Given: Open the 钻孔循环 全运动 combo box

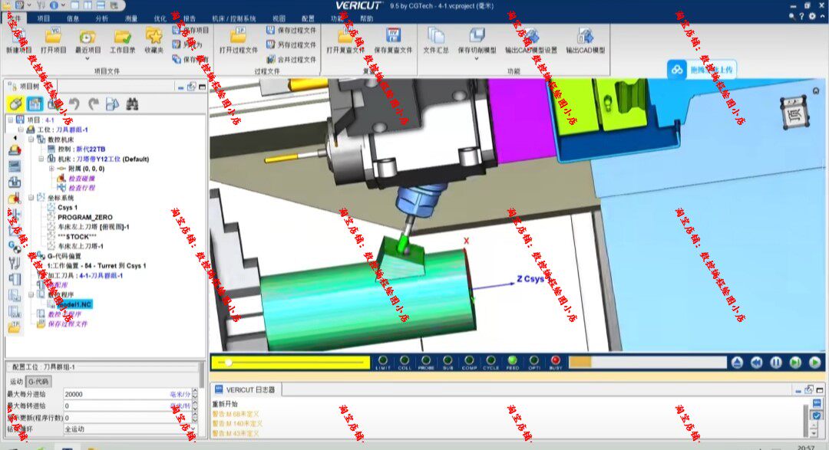Looking at the screenshot, I should pos(130,429).
